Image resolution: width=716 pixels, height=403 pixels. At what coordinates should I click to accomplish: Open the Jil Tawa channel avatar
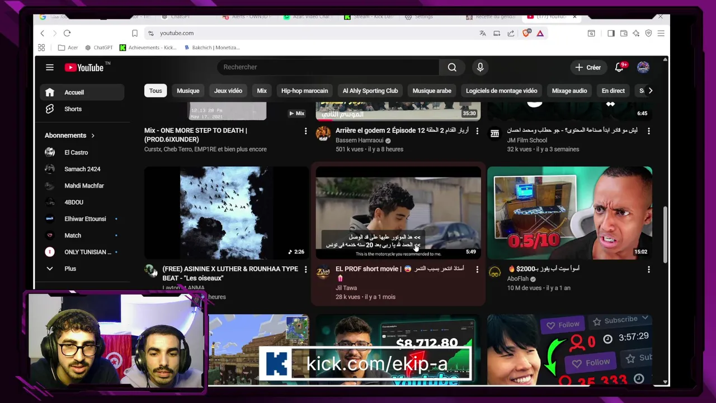(323, 272)
